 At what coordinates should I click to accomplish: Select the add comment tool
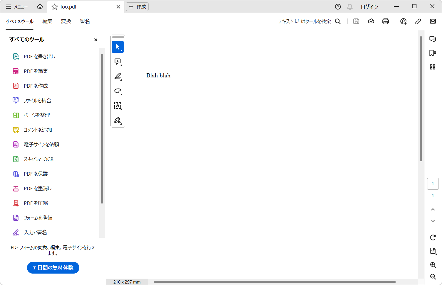click(x=118, y=62)
